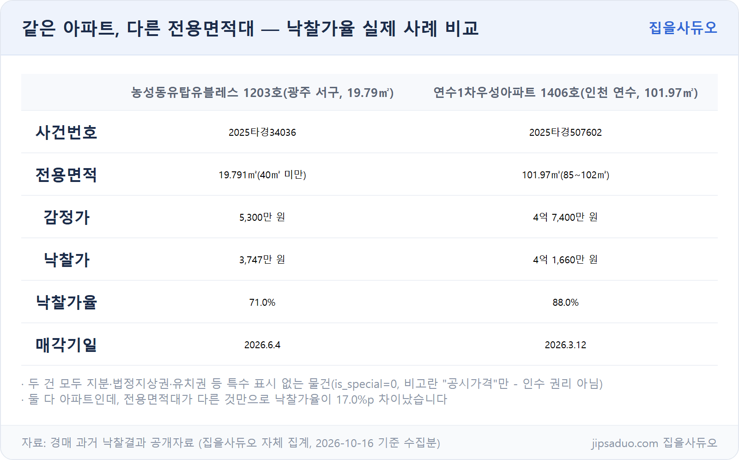Select area value 101.97㎡(85~102㎡)
Viewport: 739px width, 460px height.
(565, 175)
